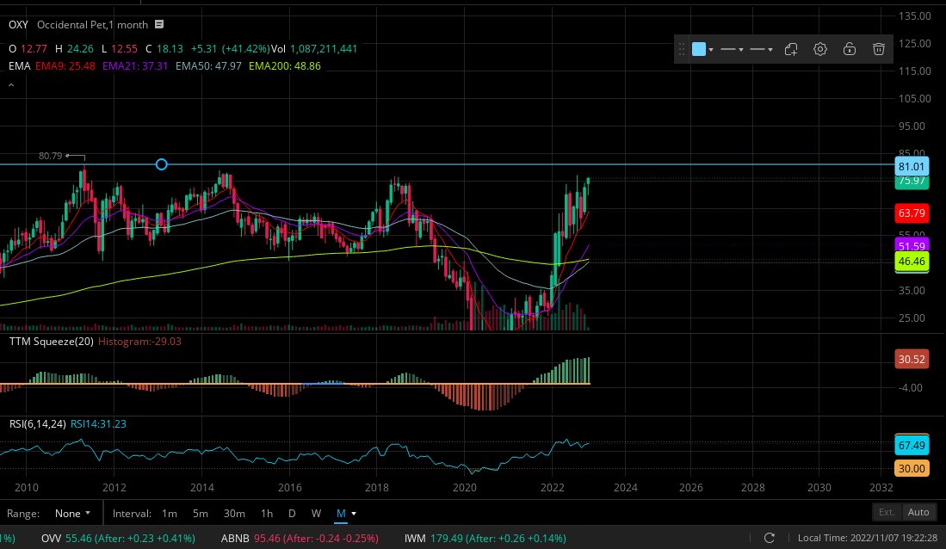Open the line style dropdown
The height and width of the screenshot is (549, 946).
click(x=762, y=49)
